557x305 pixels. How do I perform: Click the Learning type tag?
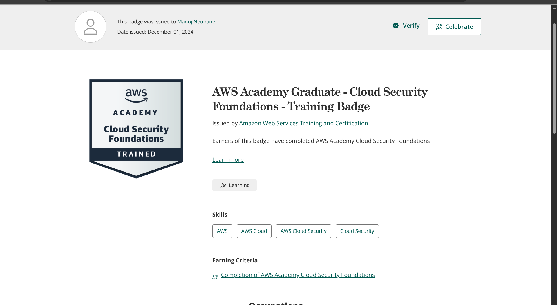tap(234, 185)
